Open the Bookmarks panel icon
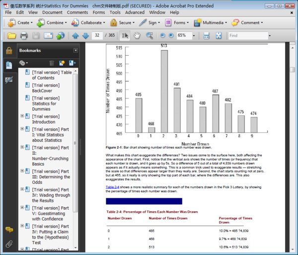 (9, 65)
